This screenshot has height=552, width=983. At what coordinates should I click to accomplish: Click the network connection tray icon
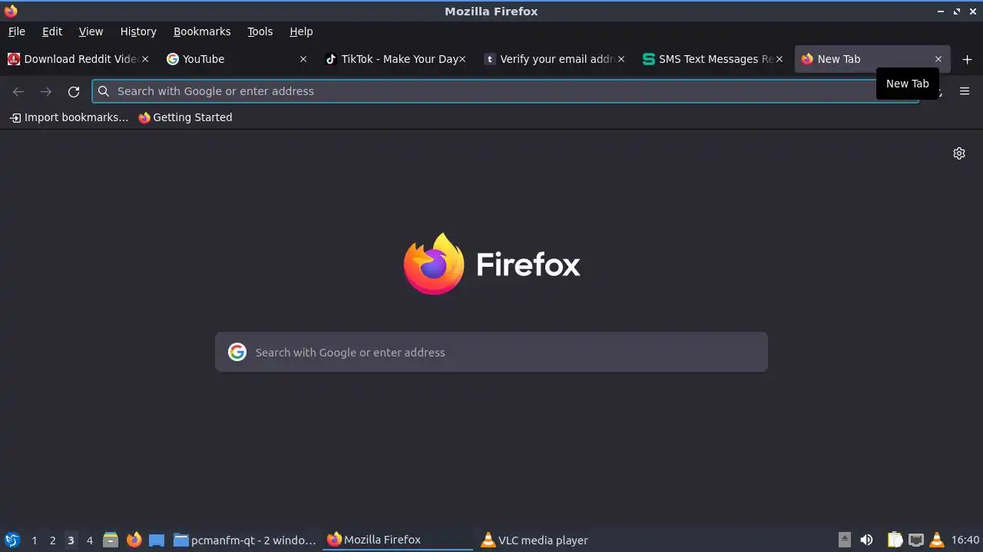coord(916,540)
